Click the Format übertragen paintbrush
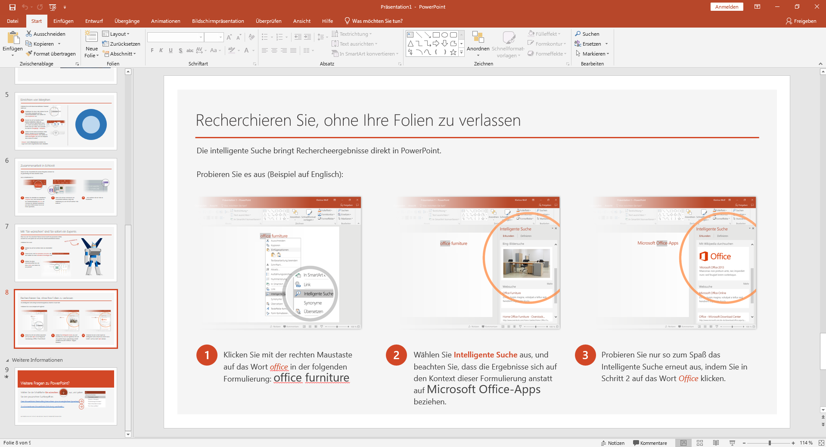 29,54
